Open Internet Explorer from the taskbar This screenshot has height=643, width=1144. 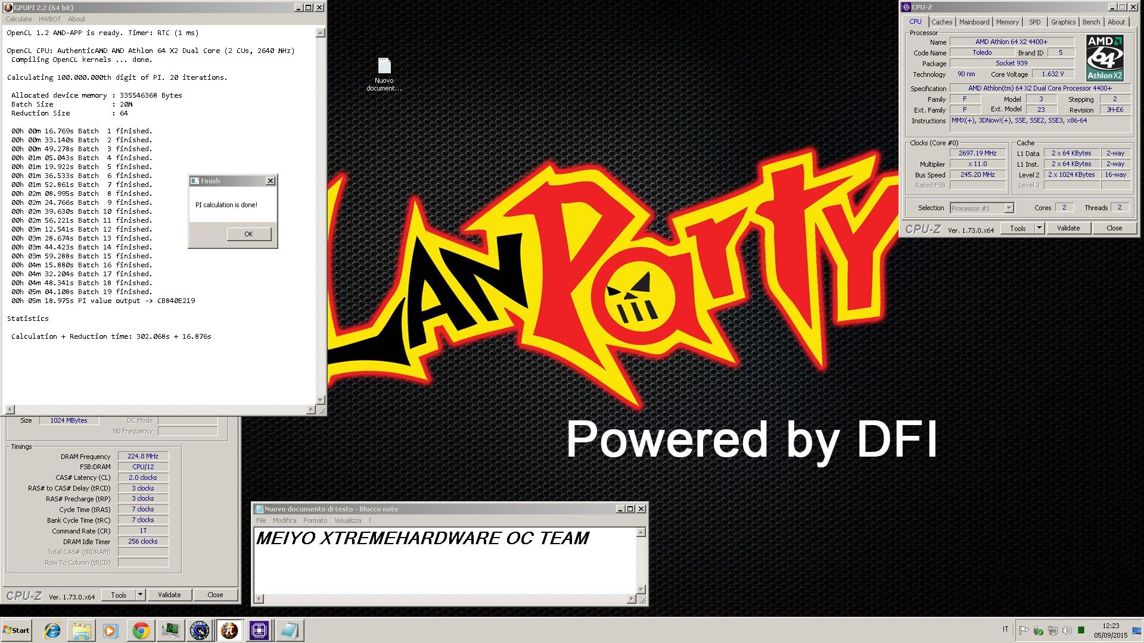(x=52, y=630)
